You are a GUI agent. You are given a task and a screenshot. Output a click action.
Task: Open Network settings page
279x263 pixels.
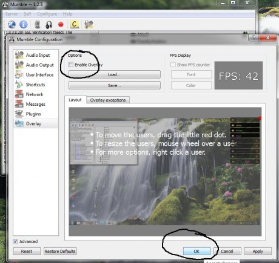click(36, 94)
